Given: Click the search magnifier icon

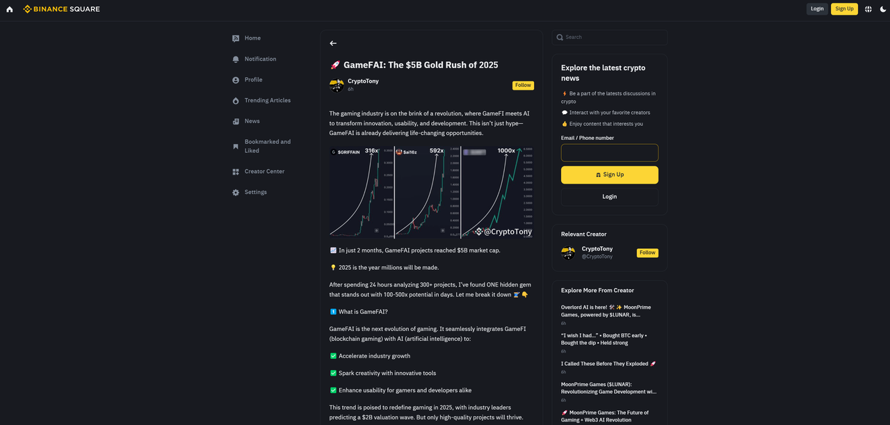Looking at the screenshot, I should tap(560, 37).
